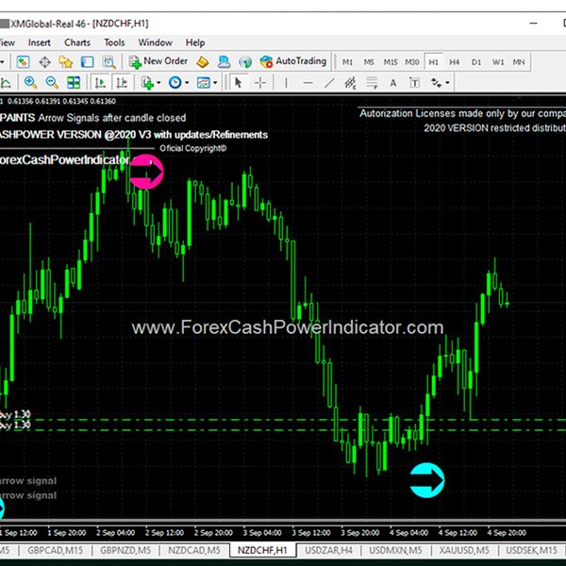Image resolution: width=566 pixels, height=566 pixels.
Task: Click the blue person community icon
Action: 224,62
